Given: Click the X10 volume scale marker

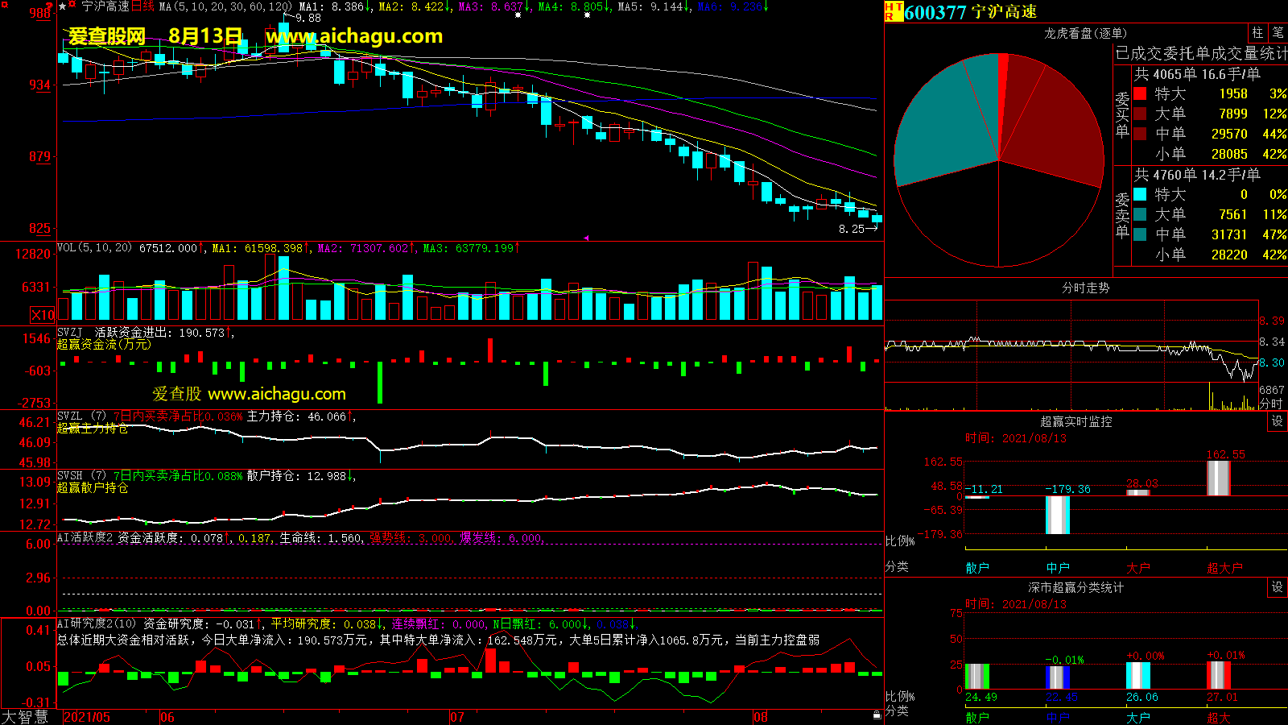Looking at the screenshot, I should [43, 315].
